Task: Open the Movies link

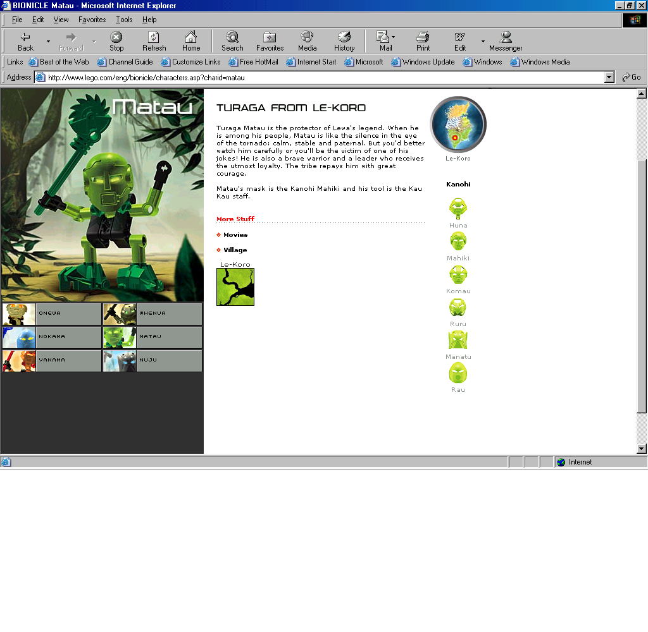Action: pyautogui.click(x=235, y=235)
